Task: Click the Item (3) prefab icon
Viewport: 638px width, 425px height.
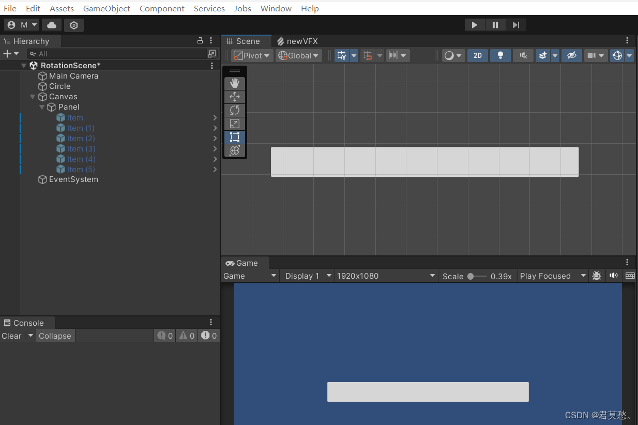Action: (x=60, y=149)
